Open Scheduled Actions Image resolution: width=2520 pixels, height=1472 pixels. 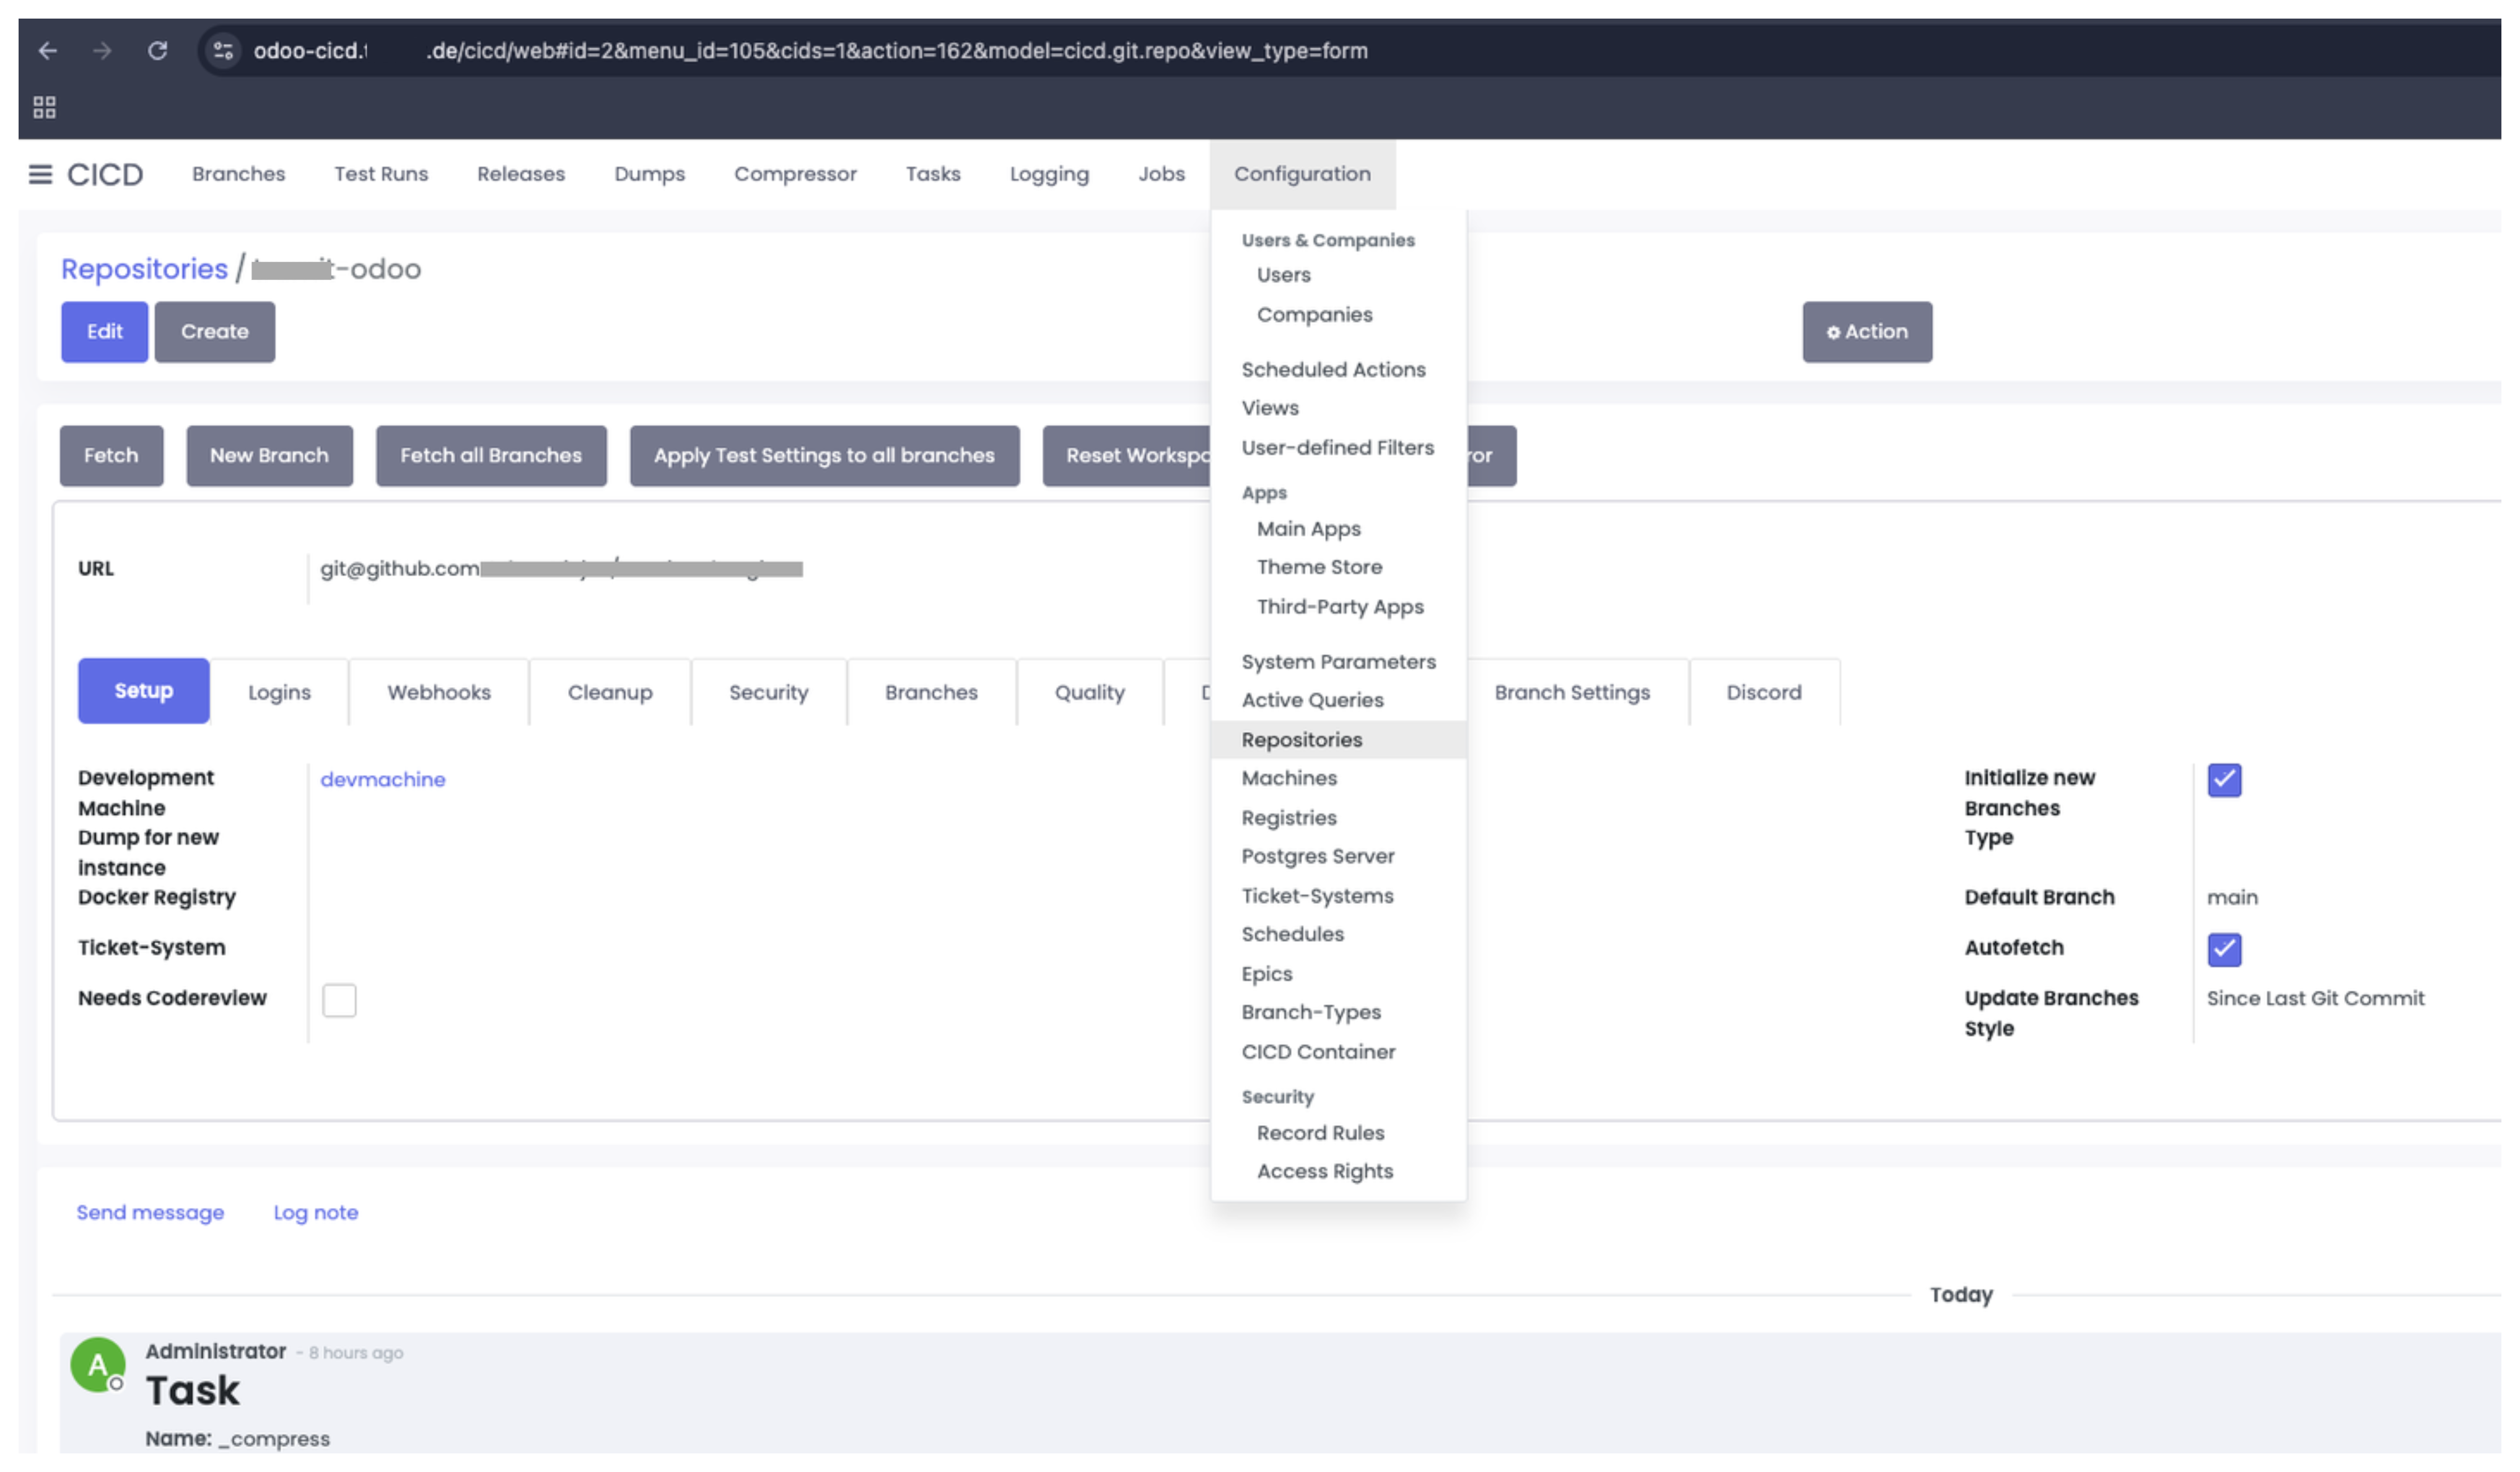pyautogui.click(x=1338, y=370)
